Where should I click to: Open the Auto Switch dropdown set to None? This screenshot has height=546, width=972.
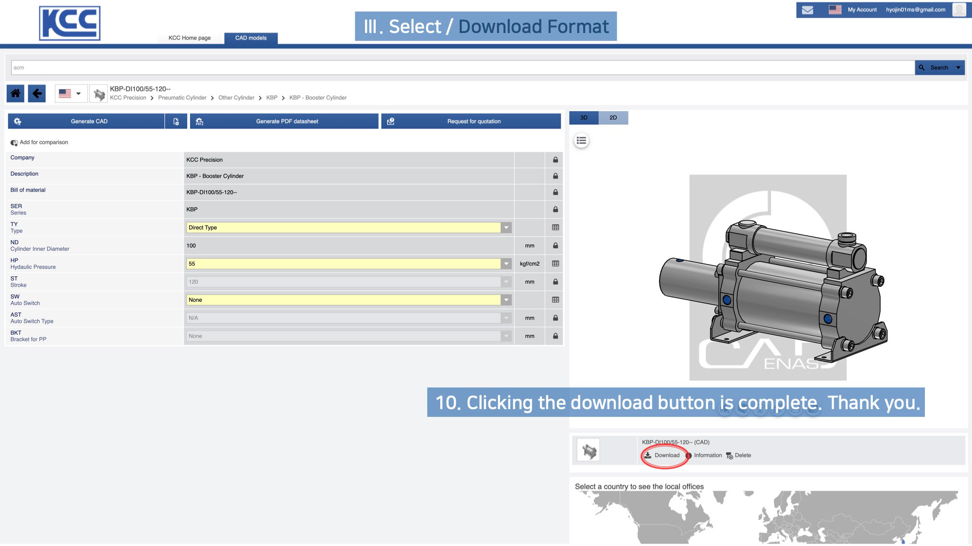[x=505, y=300]
